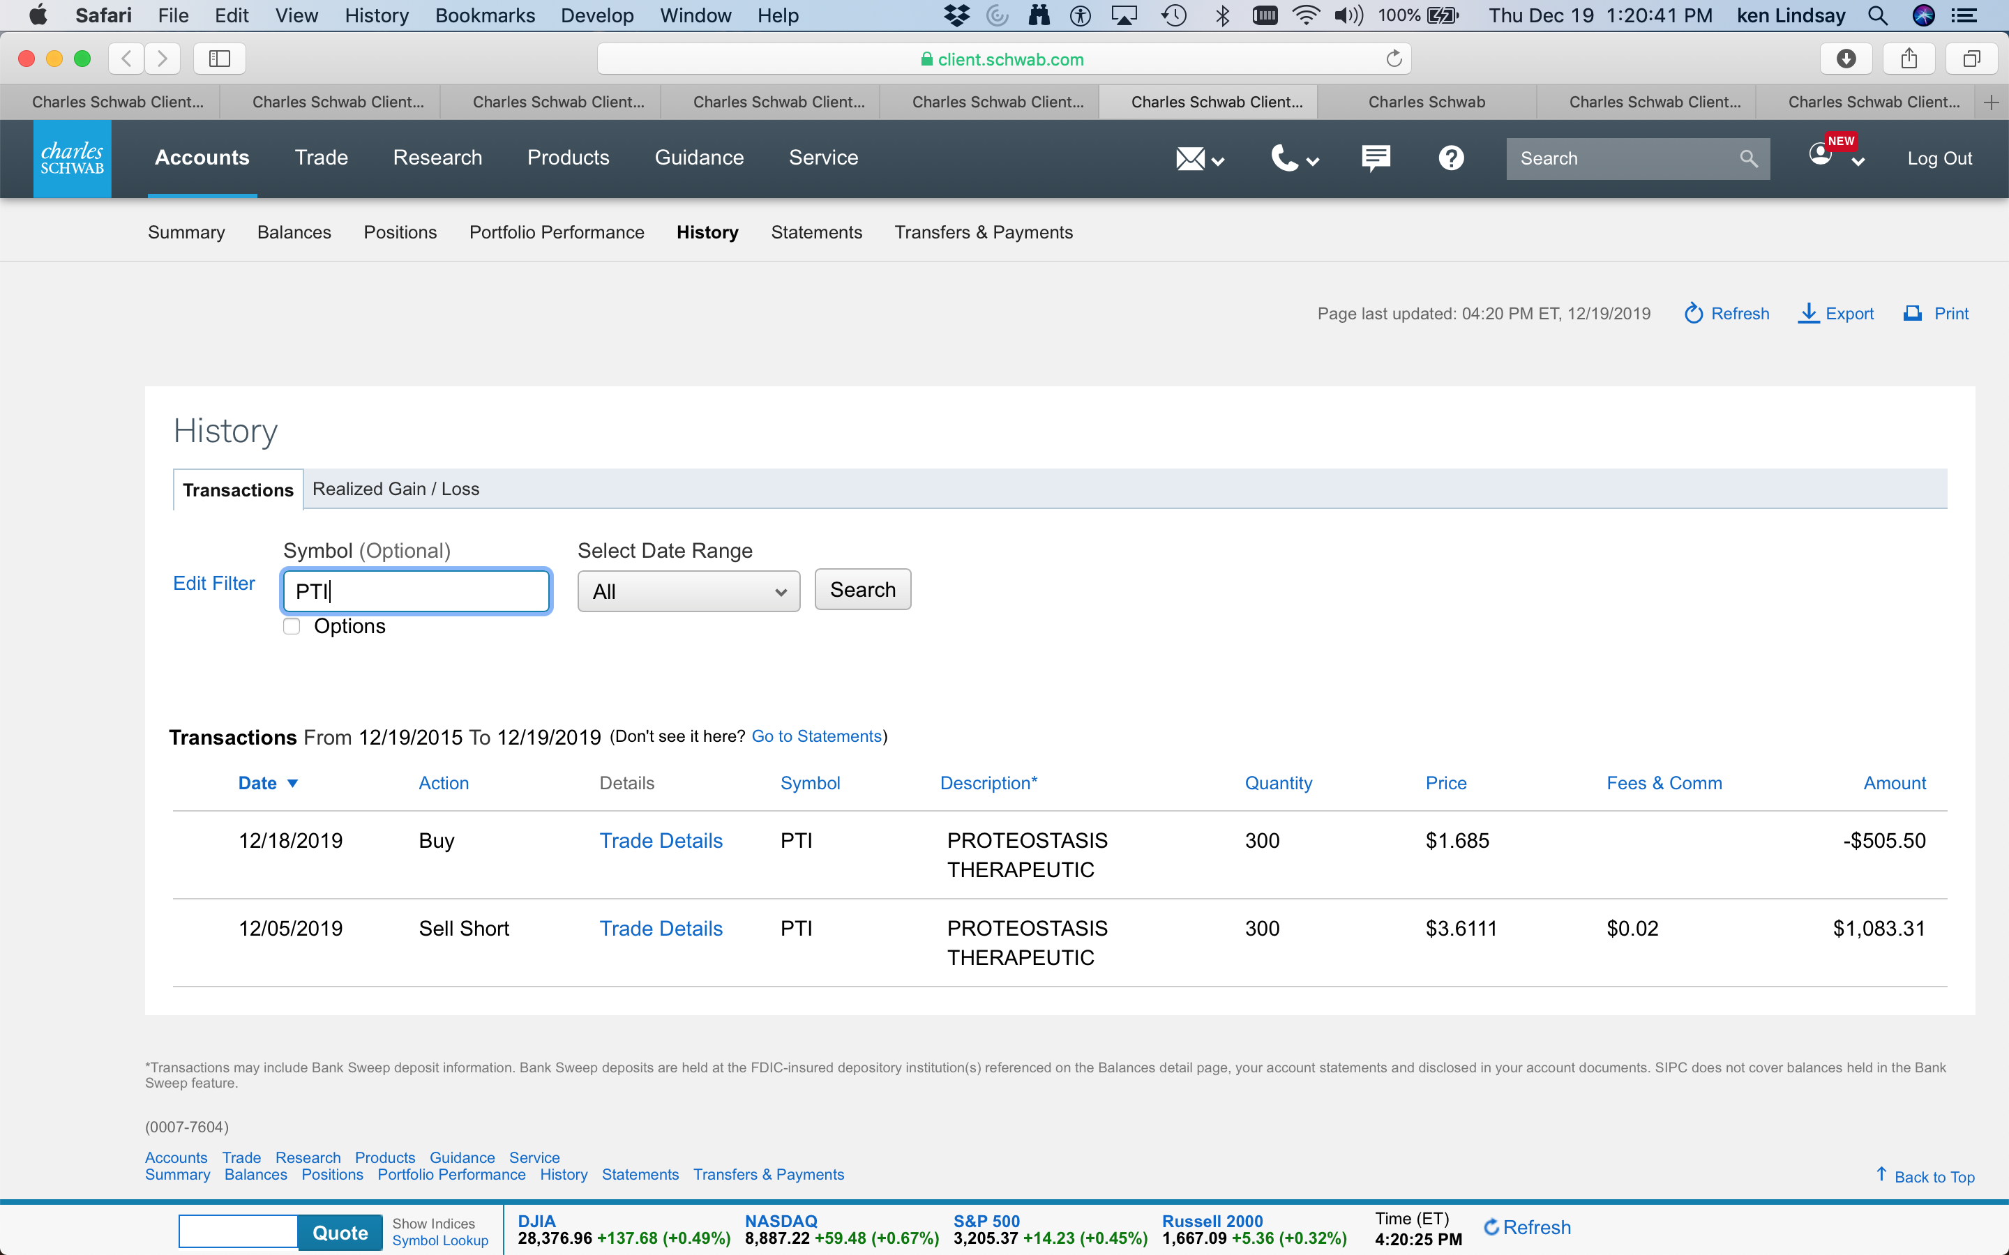This screenshot has height=1255, width=2009.
Task: Click the Symbol input field with PTI
Action: (x=415, y=591)
